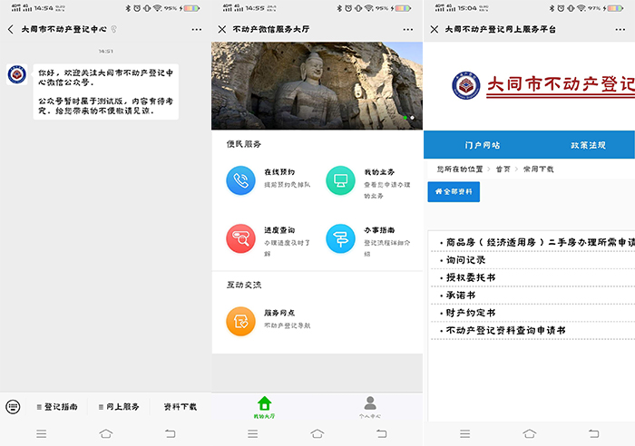Switch to keyboard input in the chat
Viewport: 635px width, 446px height.
point(14,406)
